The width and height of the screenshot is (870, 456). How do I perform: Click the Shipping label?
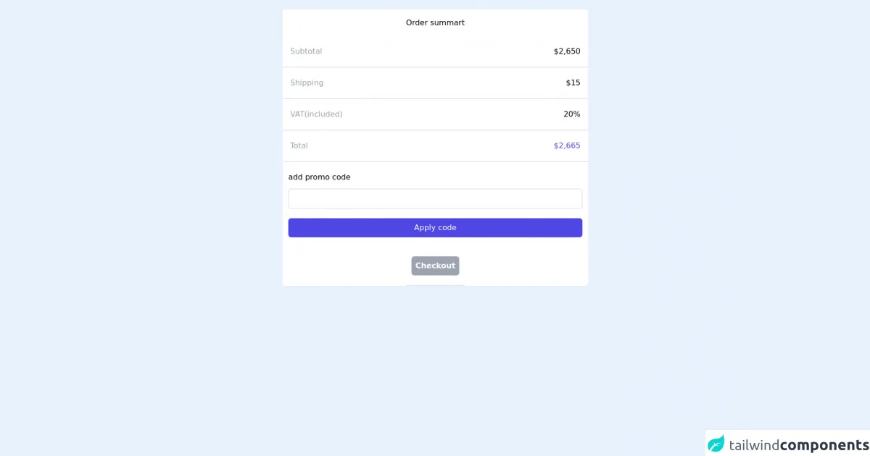coord(307,83)
